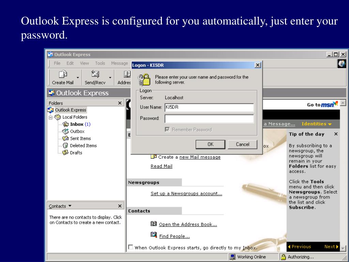The height and width of the screenshot is (262, 349).
Task: Show the Previous tip
Action: (299, 247)
